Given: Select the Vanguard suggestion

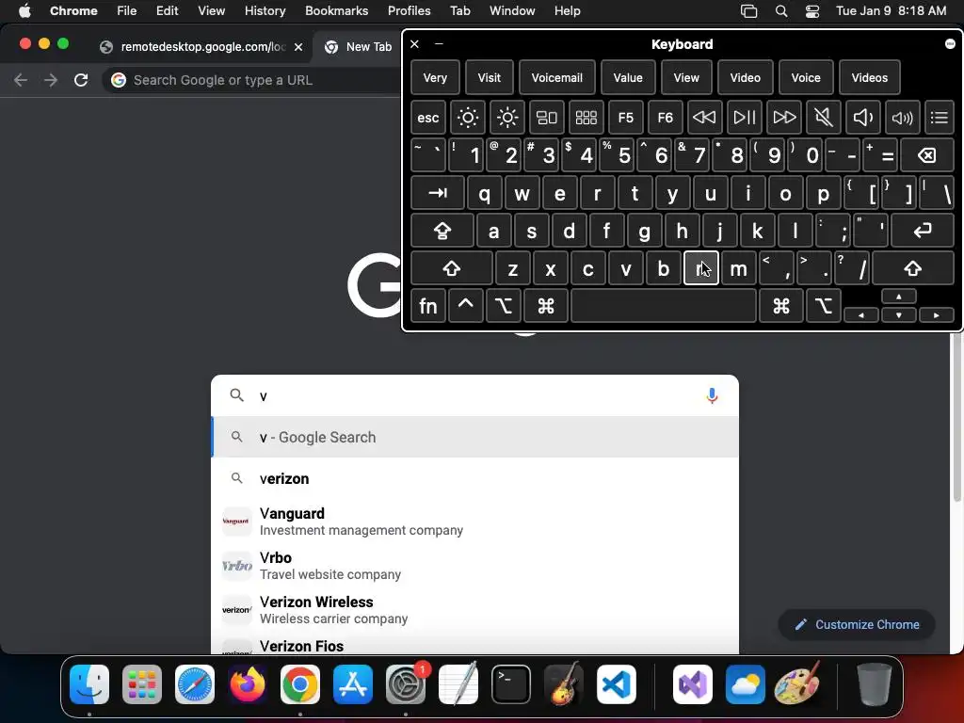Looking at the screenshot, I should tap(474, 522).
